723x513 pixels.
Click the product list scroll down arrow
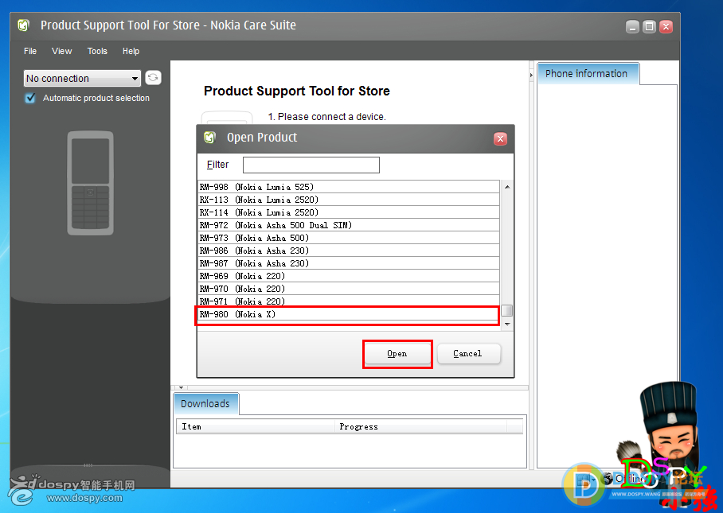(x=507, y=325)
